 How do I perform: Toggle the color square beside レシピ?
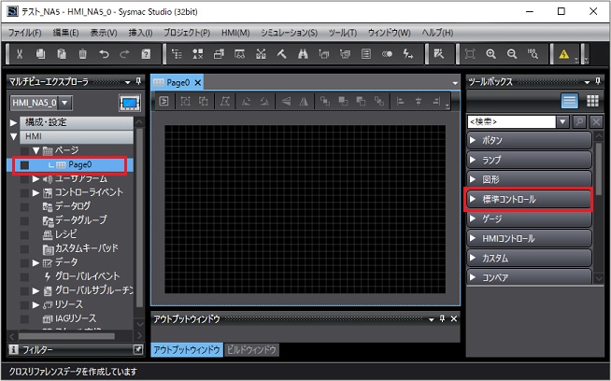pyautogui.click(x=24, y=235)
